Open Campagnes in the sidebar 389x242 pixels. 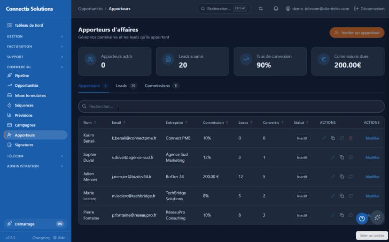pos(36,125)
